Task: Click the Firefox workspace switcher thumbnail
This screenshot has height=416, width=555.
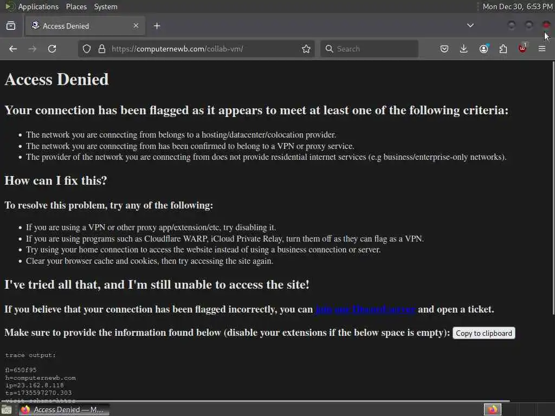Action: point(493,409)
